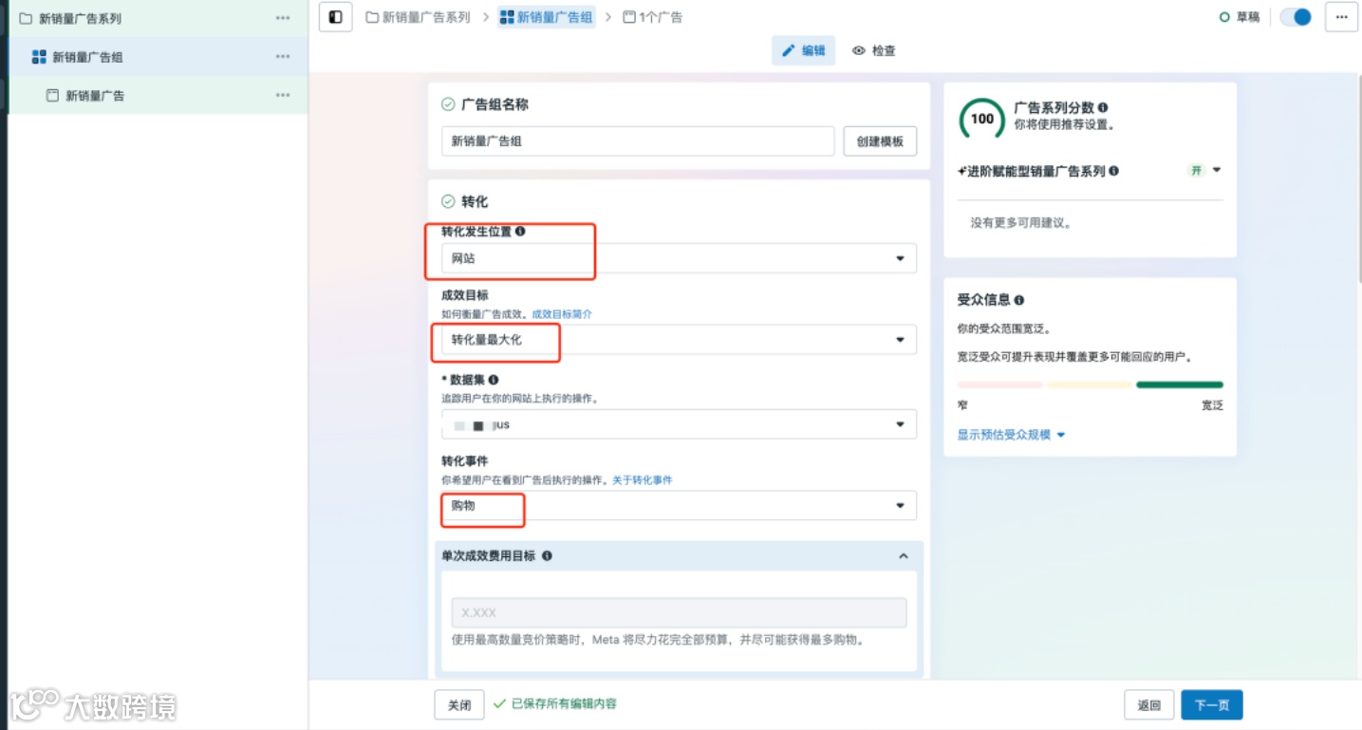Open the more options menu for 新销量广告组 row

(x=283, y=57)
